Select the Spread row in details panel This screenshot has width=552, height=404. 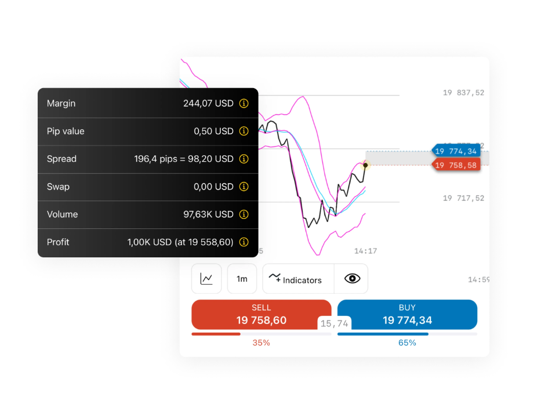coord(148,159)
